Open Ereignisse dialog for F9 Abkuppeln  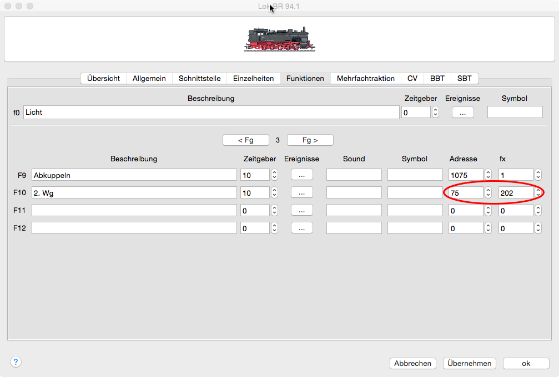[301, 175]
